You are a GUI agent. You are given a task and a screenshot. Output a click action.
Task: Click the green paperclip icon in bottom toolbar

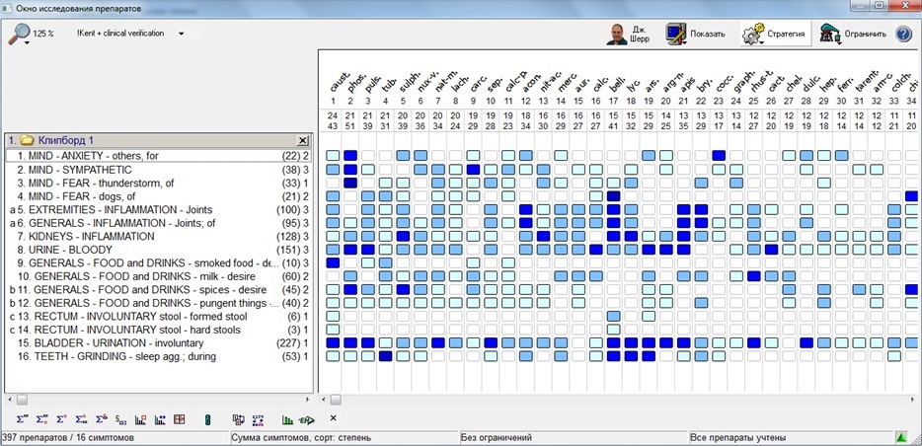pyautogui.click(x=207, y=419)
